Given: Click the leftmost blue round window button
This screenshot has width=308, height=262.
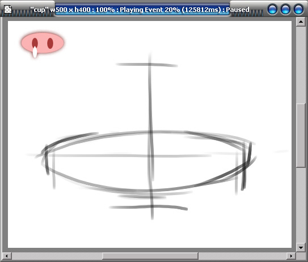Looking at the screenshot, I should pyautogui.click(x=272, y=10).
